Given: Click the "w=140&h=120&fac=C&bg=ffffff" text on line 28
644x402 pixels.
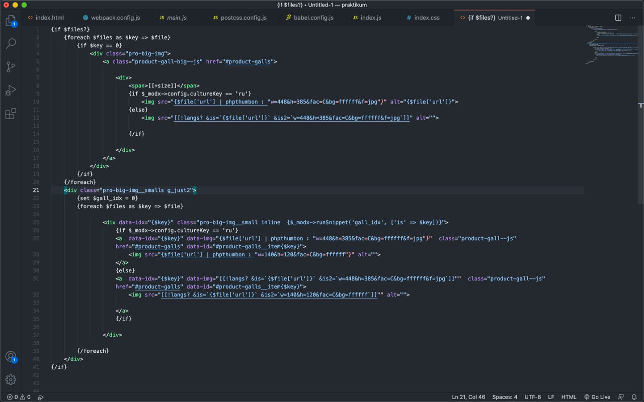Looking at the screenshot, I should coord(302,254).
